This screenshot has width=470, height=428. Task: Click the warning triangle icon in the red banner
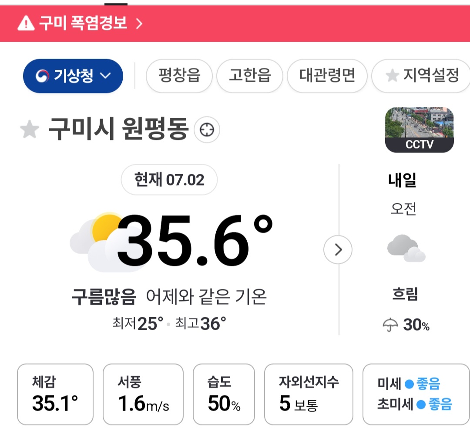click(26, 23)
